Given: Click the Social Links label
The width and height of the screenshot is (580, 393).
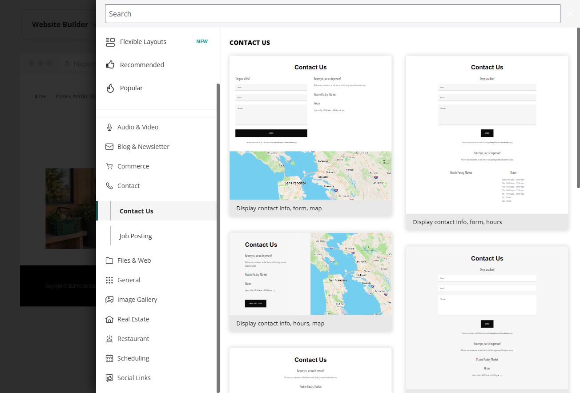Looking at the screenshot, I should (x=134, y=378).
